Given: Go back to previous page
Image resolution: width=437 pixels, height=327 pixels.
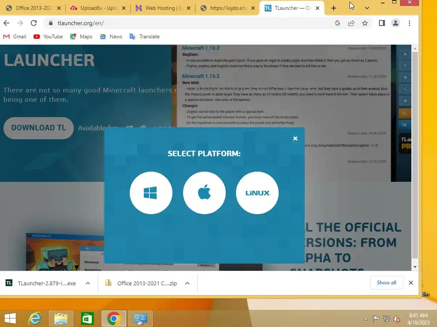Looking at the screenshot, I should (x=6, y=23).
